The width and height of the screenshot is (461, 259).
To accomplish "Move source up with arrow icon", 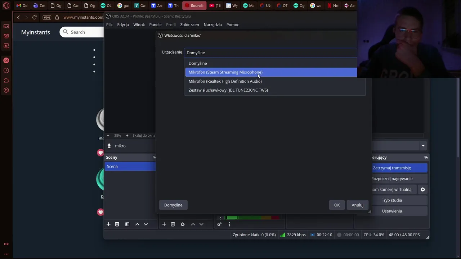I will point(193,224).
